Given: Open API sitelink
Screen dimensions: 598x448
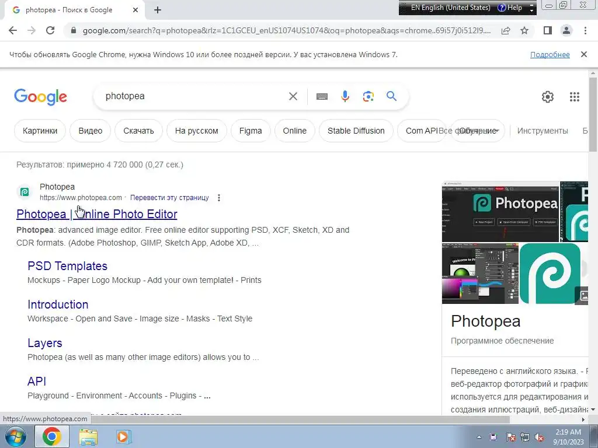Looking at the screenshot, I should tap(37, 381).
